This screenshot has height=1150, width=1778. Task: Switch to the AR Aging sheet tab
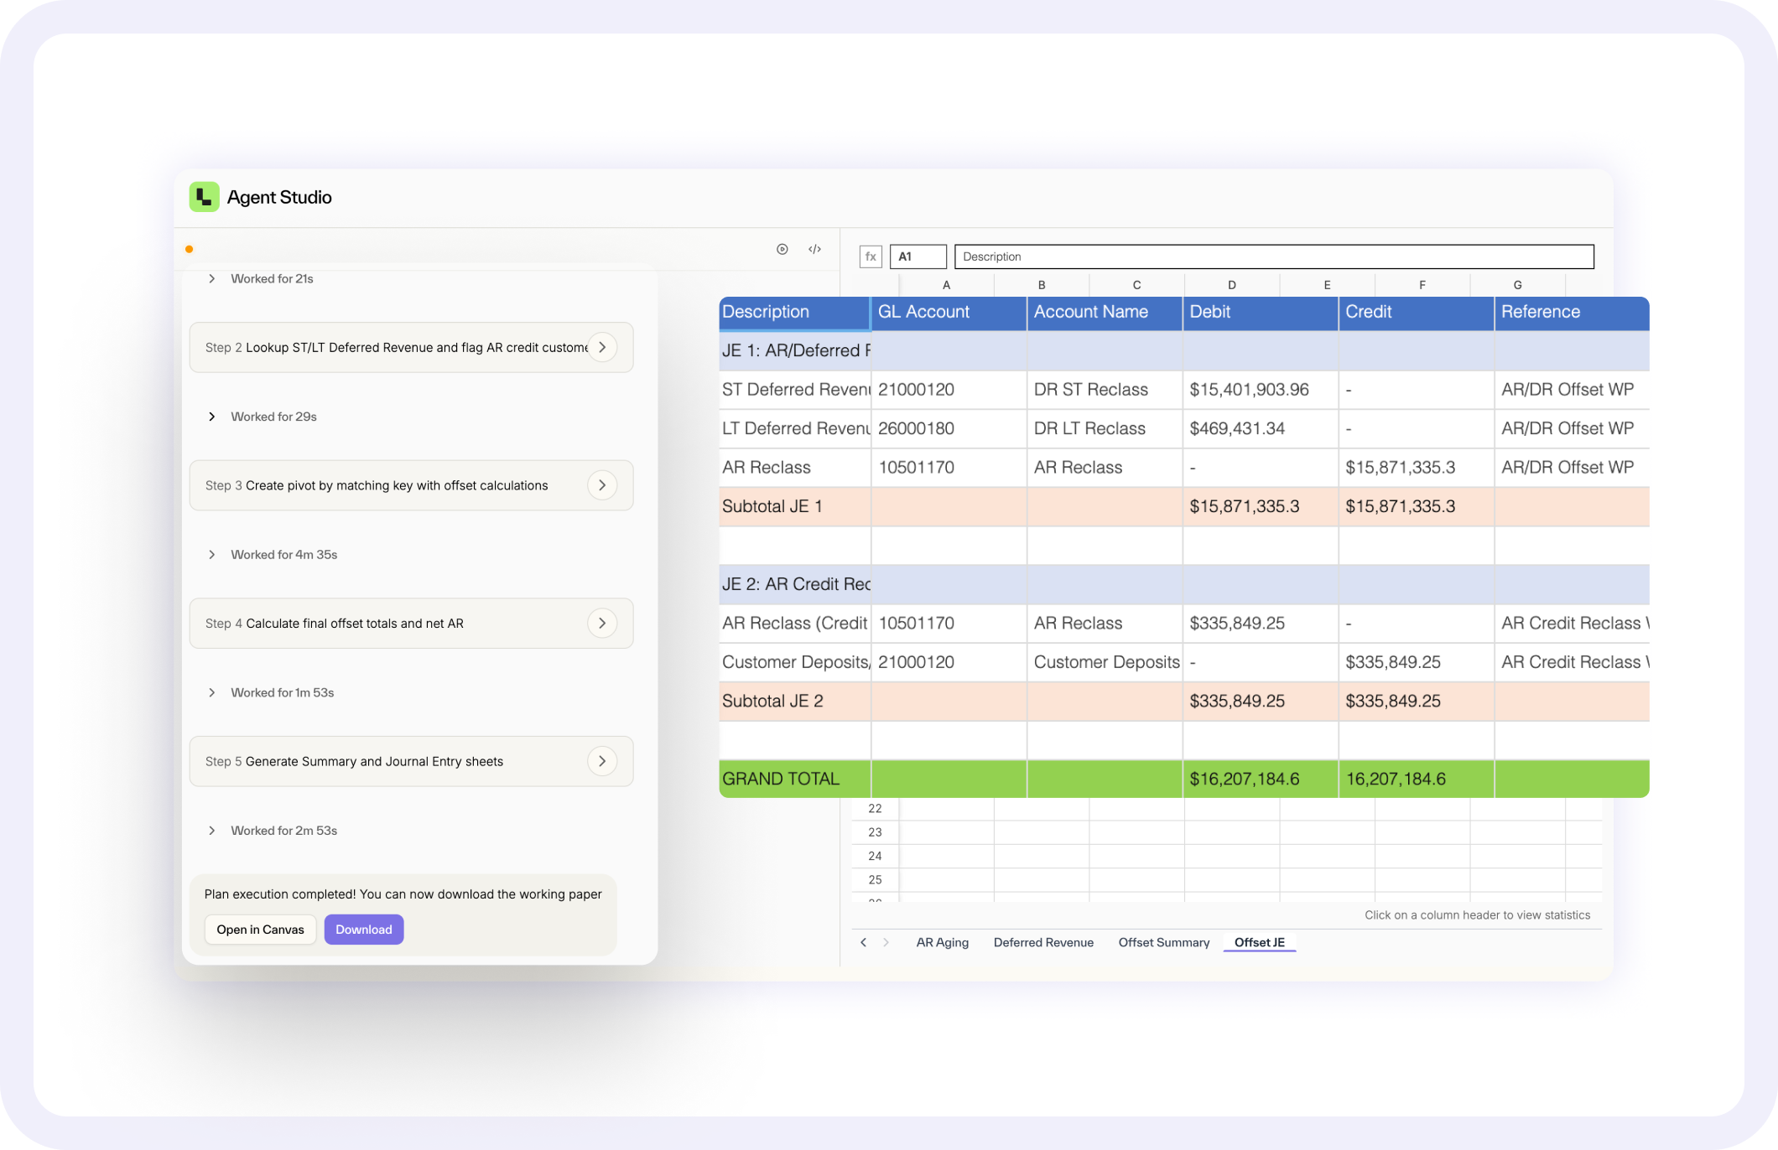click(x=942, y=942)
